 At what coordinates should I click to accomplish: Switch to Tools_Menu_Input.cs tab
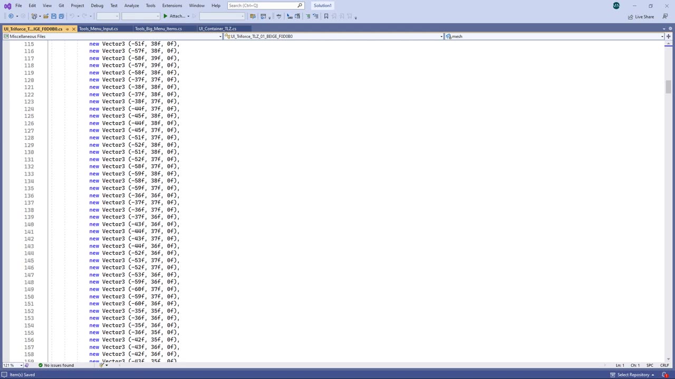(99, 29)
